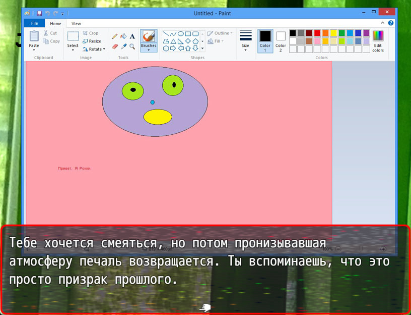
Task: Pick the red color swatch
Action: (317, 33)
